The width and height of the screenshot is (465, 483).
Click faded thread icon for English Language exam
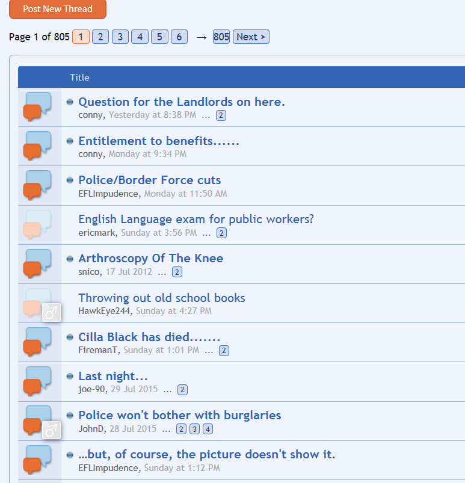(37, 224)
